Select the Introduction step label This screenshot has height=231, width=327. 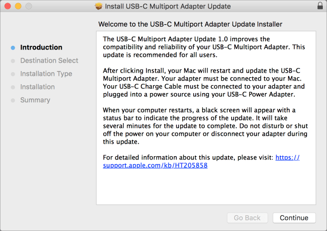(41, 47)
